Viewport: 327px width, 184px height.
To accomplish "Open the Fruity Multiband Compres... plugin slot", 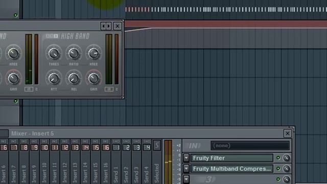I will (x=231, y=169).
